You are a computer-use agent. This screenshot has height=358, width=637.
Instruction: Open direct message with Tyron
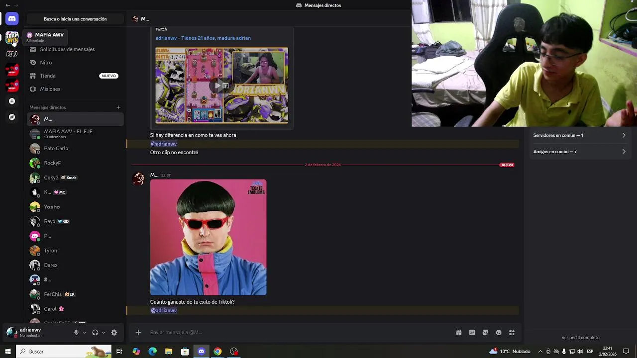75,251
